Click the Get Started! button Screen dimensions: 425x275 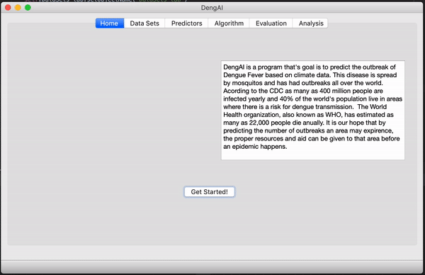point(209,192)
